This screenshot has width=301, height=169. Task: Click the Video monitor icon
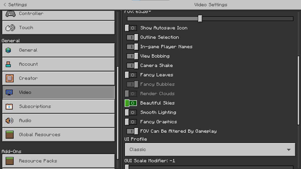(x=9, y=92)
